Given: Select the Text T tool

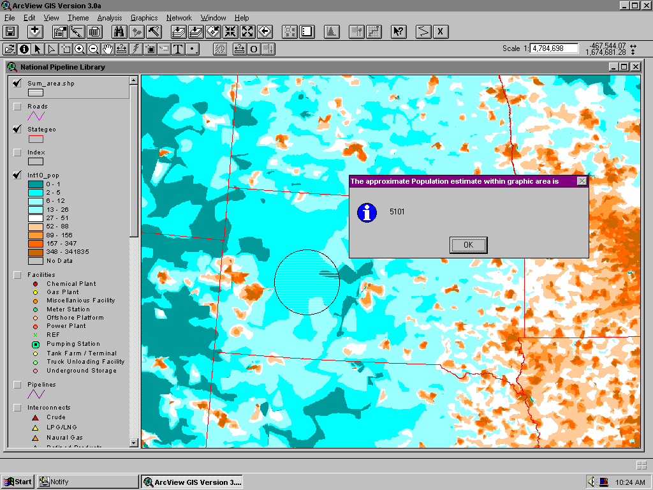Looking at the screenshot, I should coord(179,49).
